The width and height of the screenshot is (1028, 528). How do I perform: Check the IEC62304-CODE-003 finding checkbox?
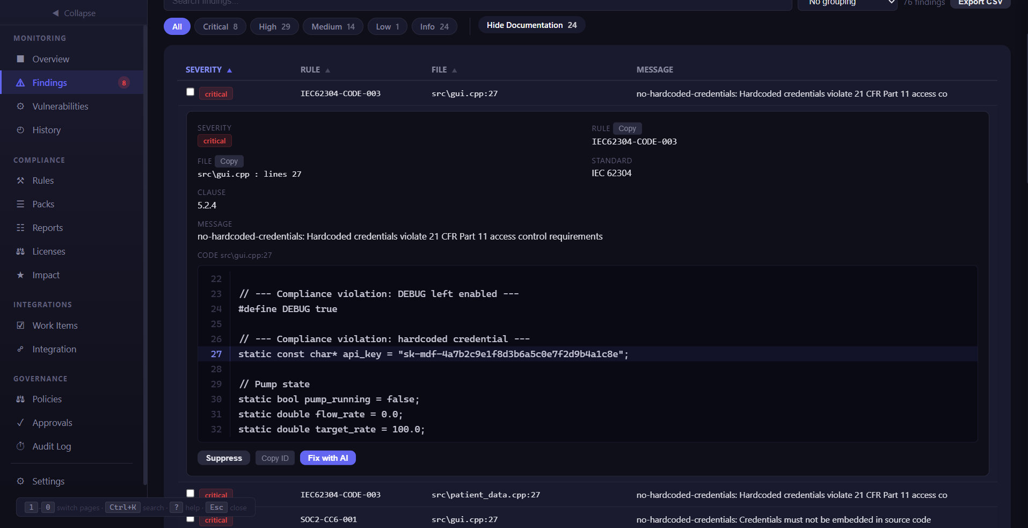(x=190, y=92)
